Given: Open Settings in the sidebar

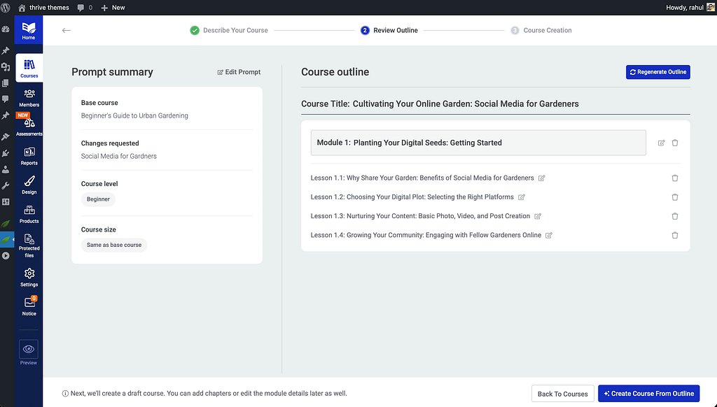Looking at the screenshot, I should tap(29, 277).
